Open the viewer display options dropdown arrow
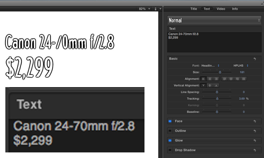The image size is (264, 158). point(160,9)
